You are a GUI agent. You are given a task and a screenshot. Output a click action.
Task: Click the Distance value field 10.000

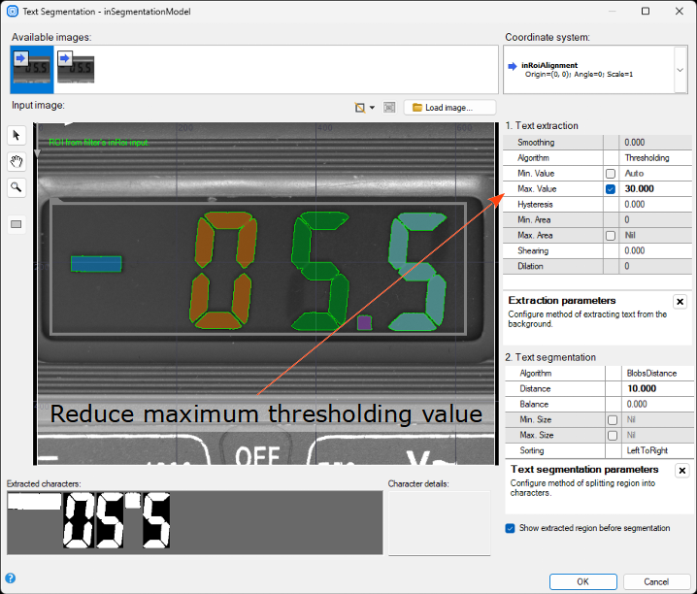point(654,388)
